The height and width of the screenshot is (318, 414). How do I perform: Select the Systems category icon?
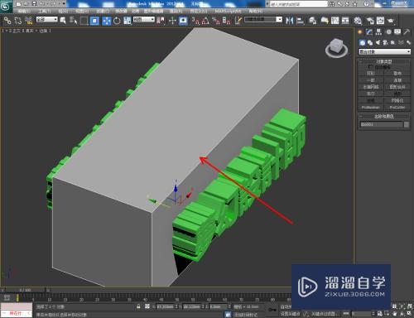click(x=408, y=42)
